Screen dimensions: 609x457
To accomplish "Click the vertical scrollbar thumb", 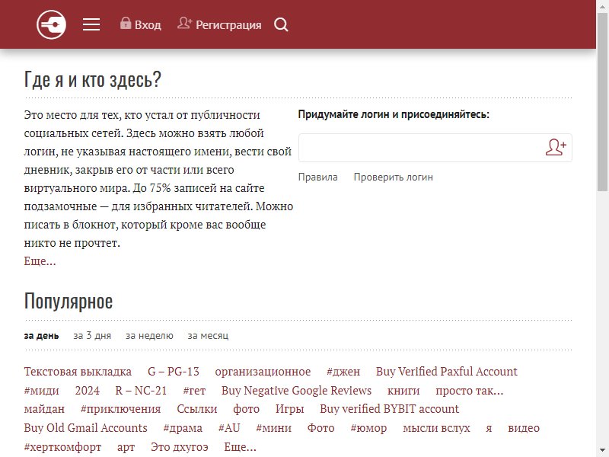I will [602, 101].
